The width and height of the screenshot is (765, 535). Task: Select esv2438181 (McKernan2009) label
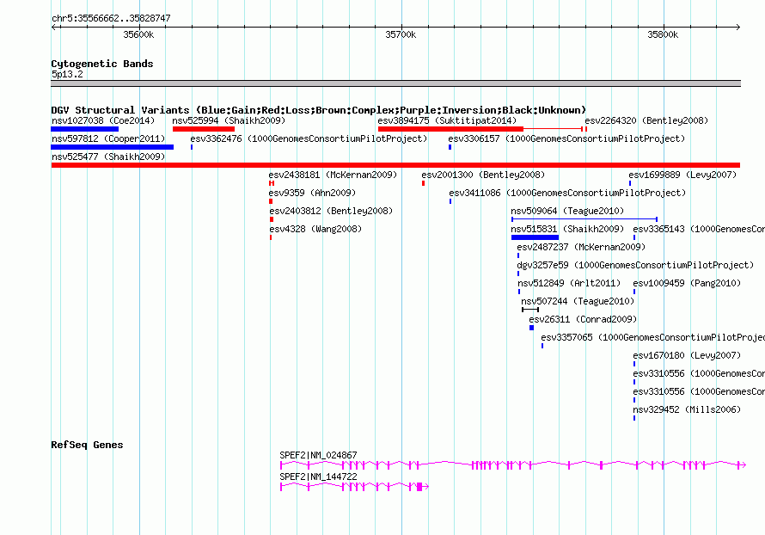tap(333, 175)
